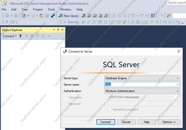
Task: Open Database Engine Query icon
Action: tap(84, 16)
